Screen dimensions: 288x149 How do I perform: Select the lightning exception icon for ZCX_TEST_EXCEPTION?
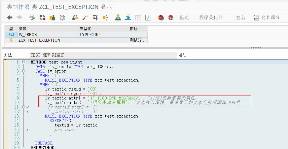click(x=11, y=40)
